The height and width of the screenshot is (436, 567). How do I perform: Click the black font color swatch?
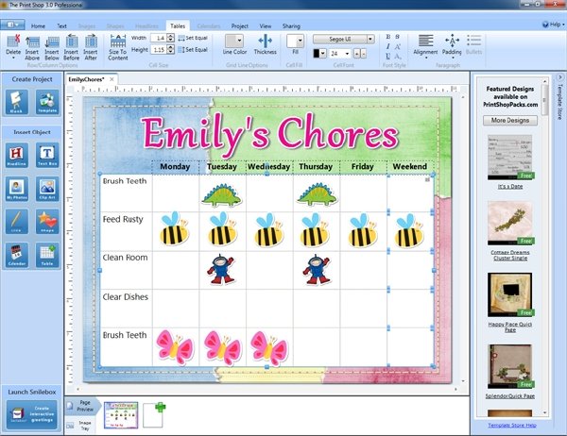click(x=317, y=54)
